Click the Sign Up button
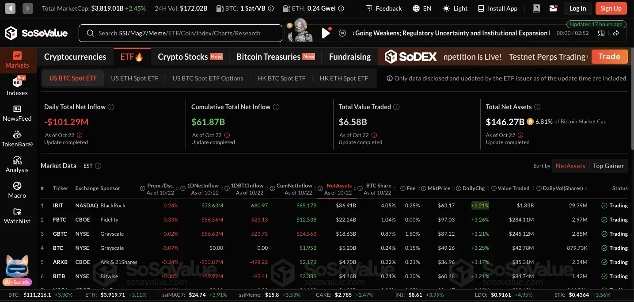Image resolution: width=634 pixels, height=302 pixels. click(x=611, y=8)
